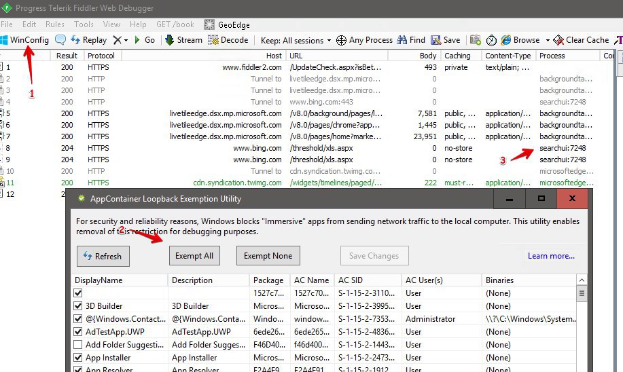The width and height of the screenshot is (623, 372).
Task: Click the scroll up arrow of the app list
Action: pyautogui.click(x=582, y=280)
